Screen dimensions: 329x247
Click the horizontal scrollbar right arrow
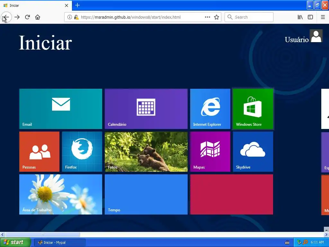pos(326,234)
